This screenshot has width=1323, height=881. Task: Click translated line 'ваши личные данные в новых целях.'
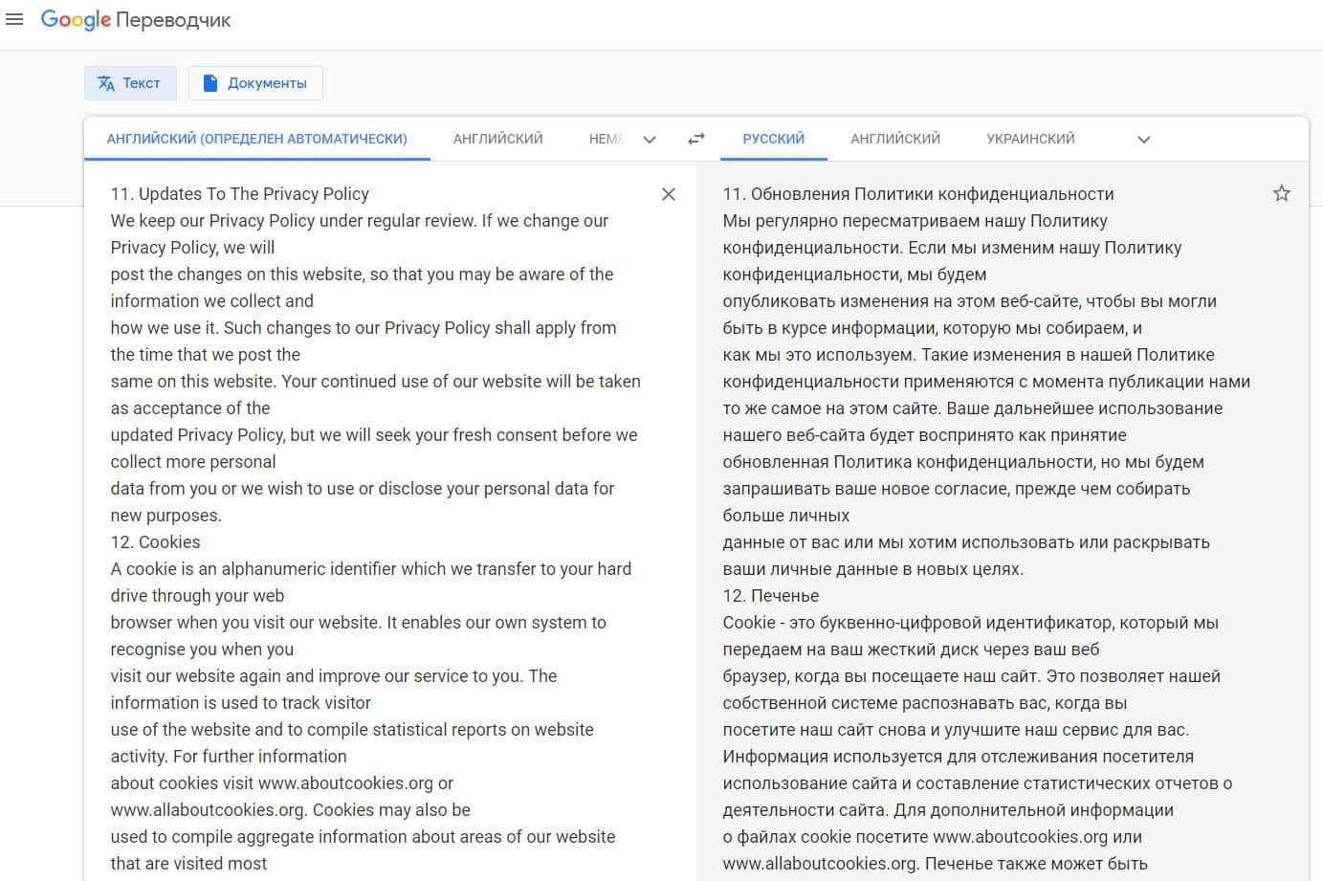872,569
